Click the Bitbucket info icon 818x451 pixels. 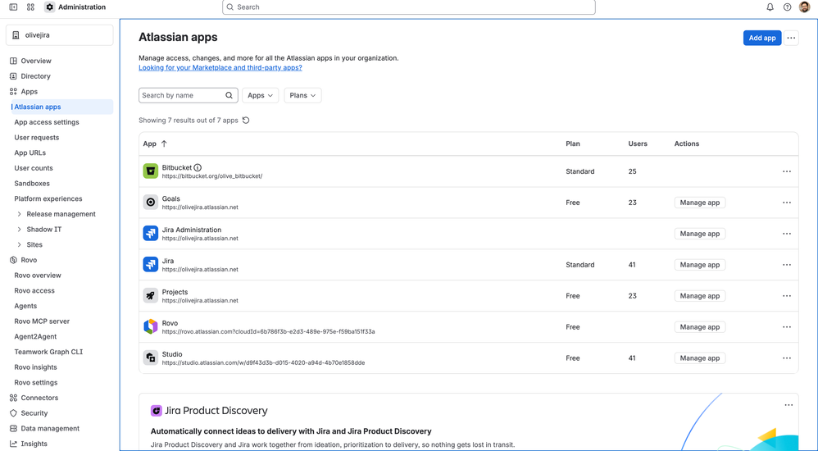[198, 167]
